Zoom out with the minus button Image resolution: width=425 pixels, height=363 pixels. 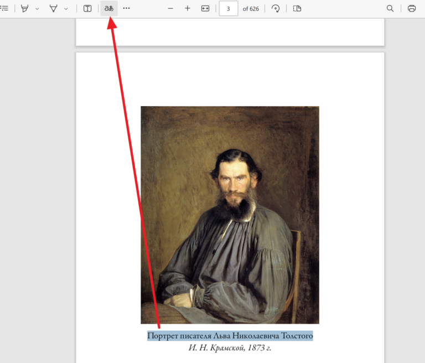[x=170, y=9]
